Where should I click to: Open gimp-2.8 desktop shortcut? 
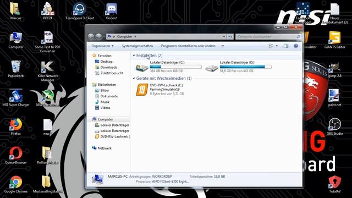pyautogui.click(x=334, y=70)
